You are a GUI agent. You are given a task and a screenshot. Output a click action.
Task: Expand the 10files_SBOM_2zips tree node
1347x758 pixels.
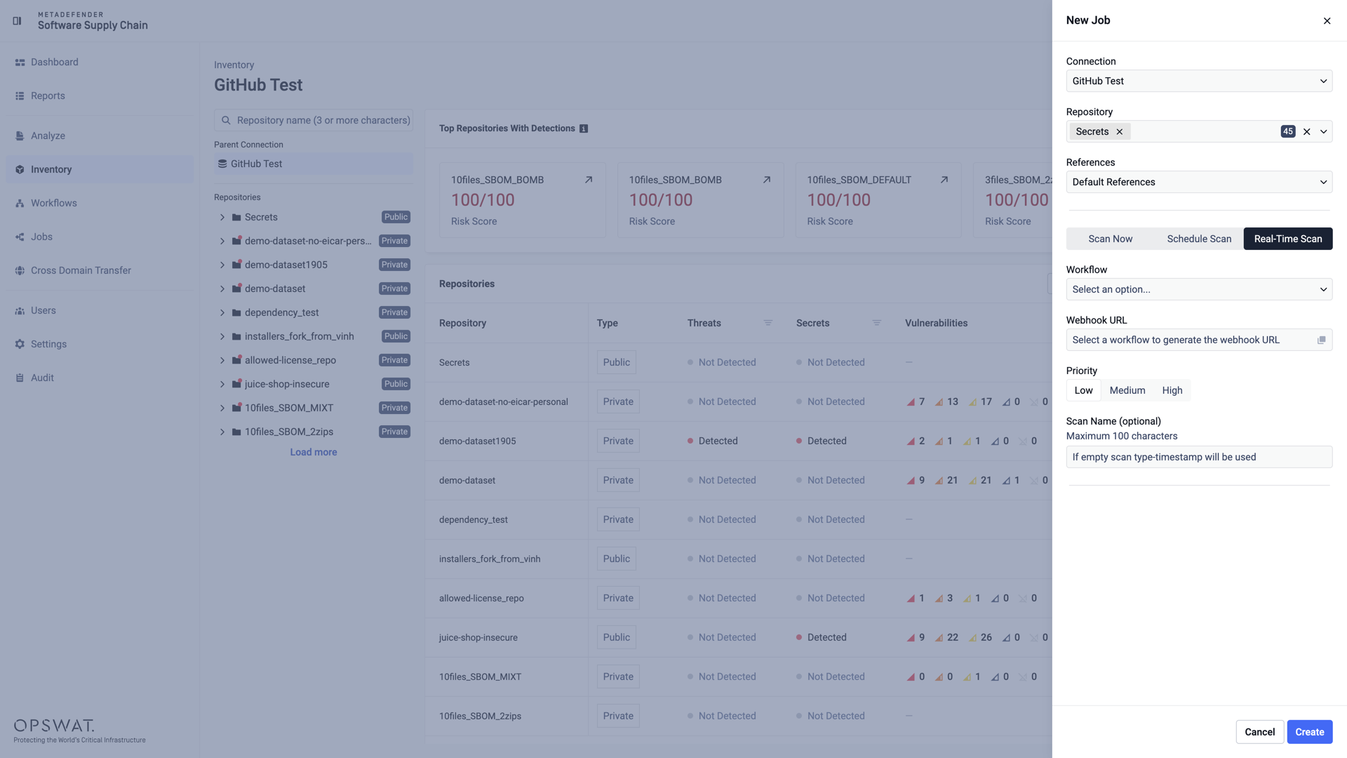point(222,432)
